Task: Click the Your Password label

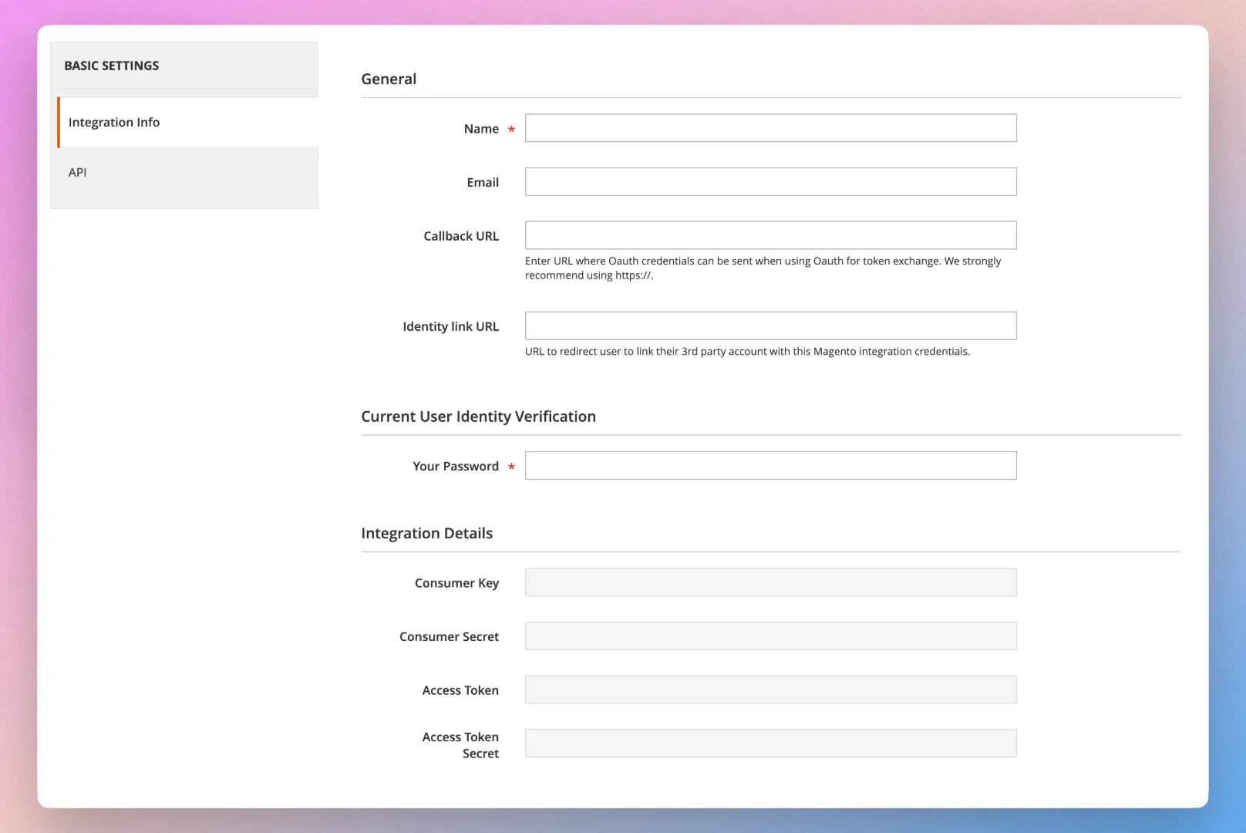Action: click(456, 466)
